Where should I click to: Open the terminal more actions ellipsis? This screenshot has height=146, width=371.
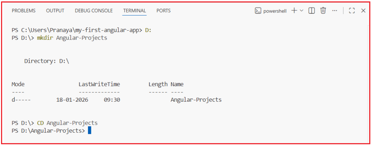tap(334, 11)
